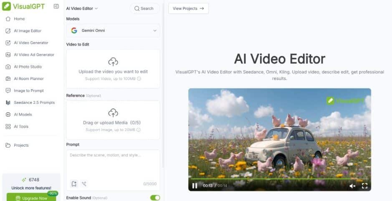Click the Google logo in Models
Image resolution: width=392 pixels, height=201 pixels.
coord(74,30)
